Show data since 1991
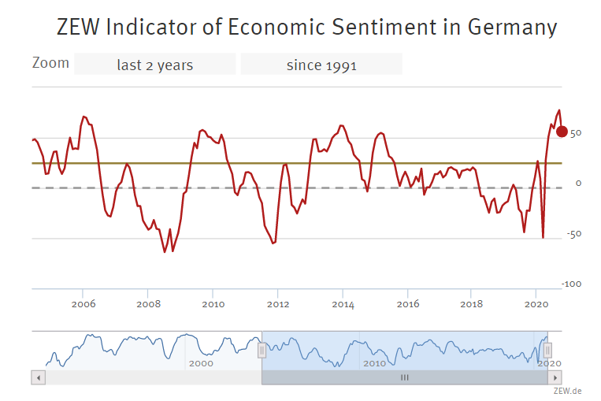 [x=321, y=65]
